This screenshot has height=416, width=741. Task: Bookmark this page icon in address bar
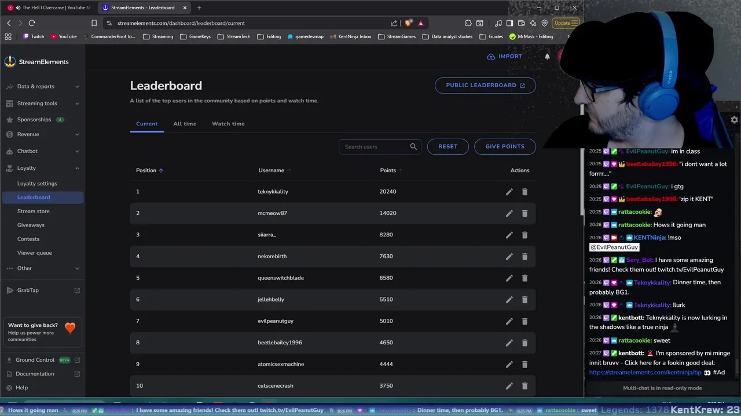94,23
